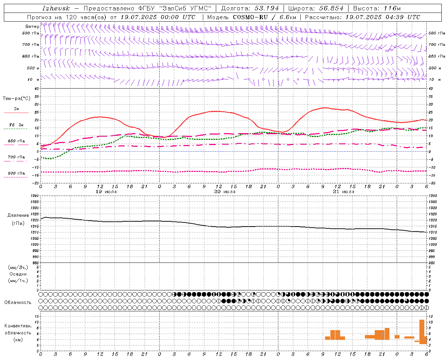
Task: Click the 850 гПа wind level label on left
Action: tap(31, 56)
